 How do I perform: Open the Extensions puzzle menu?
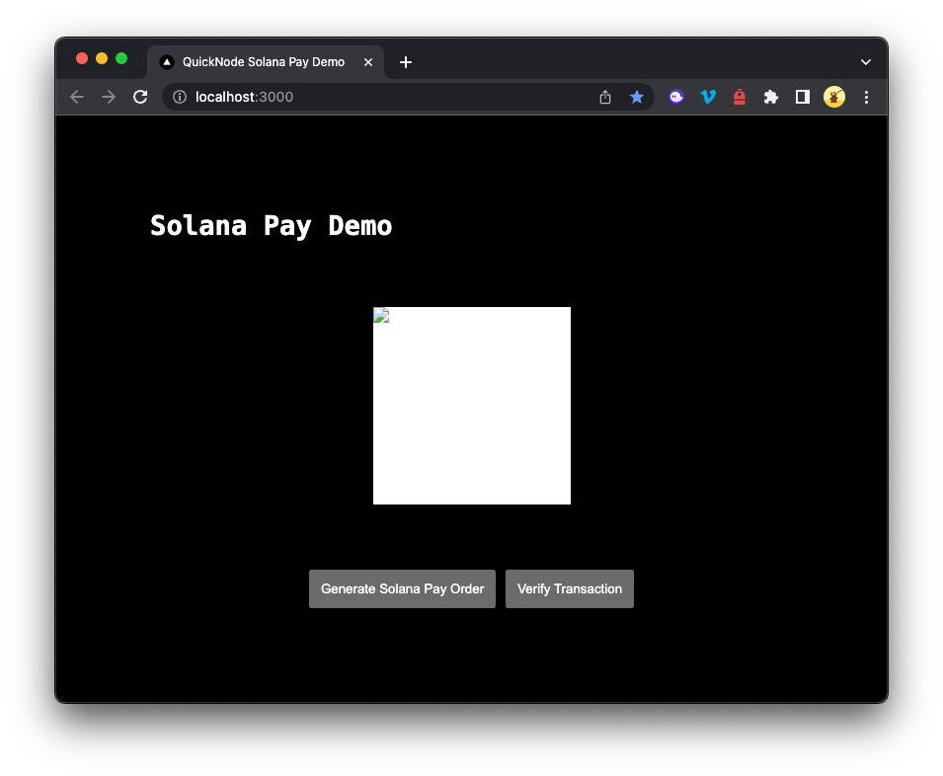pos(770,97)
